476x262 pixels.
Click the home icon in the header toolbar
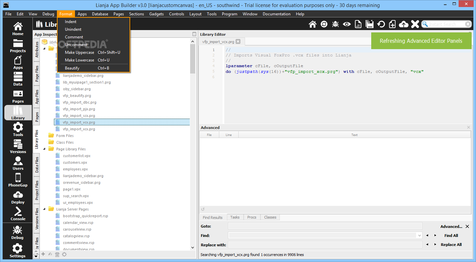(x=312, y=24)
